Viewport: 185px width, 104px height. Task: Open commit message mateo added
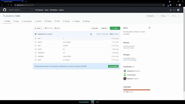click(x=67, y=56)
